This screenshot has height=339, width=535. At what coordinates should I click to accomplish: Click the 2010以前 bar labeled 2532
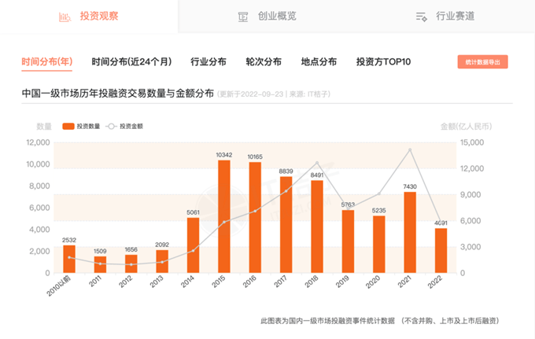tap(69, 259)
